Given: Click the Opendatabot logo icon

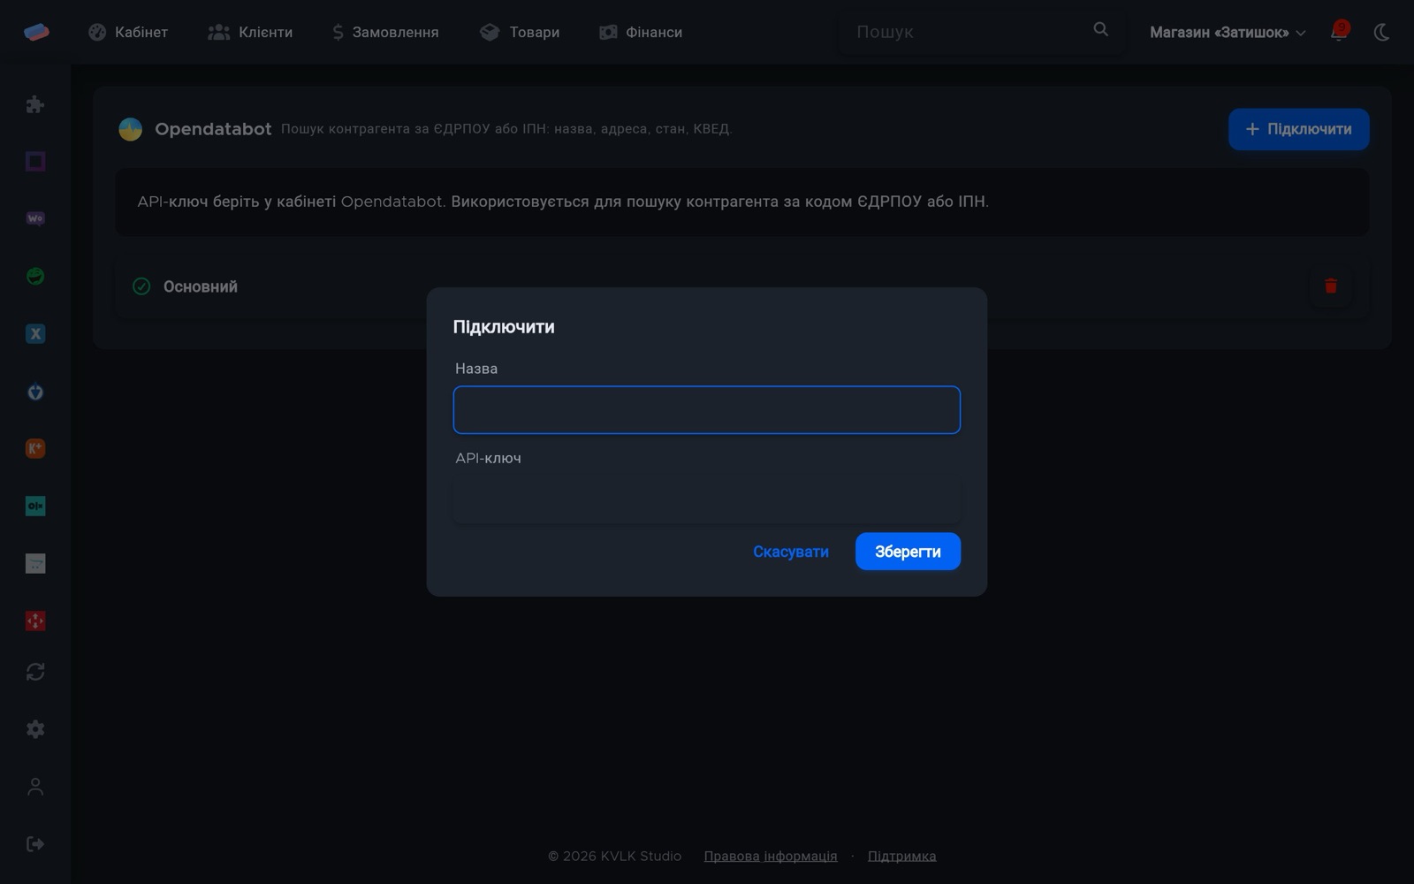Looking at the screenshot, I should point(130,129).
